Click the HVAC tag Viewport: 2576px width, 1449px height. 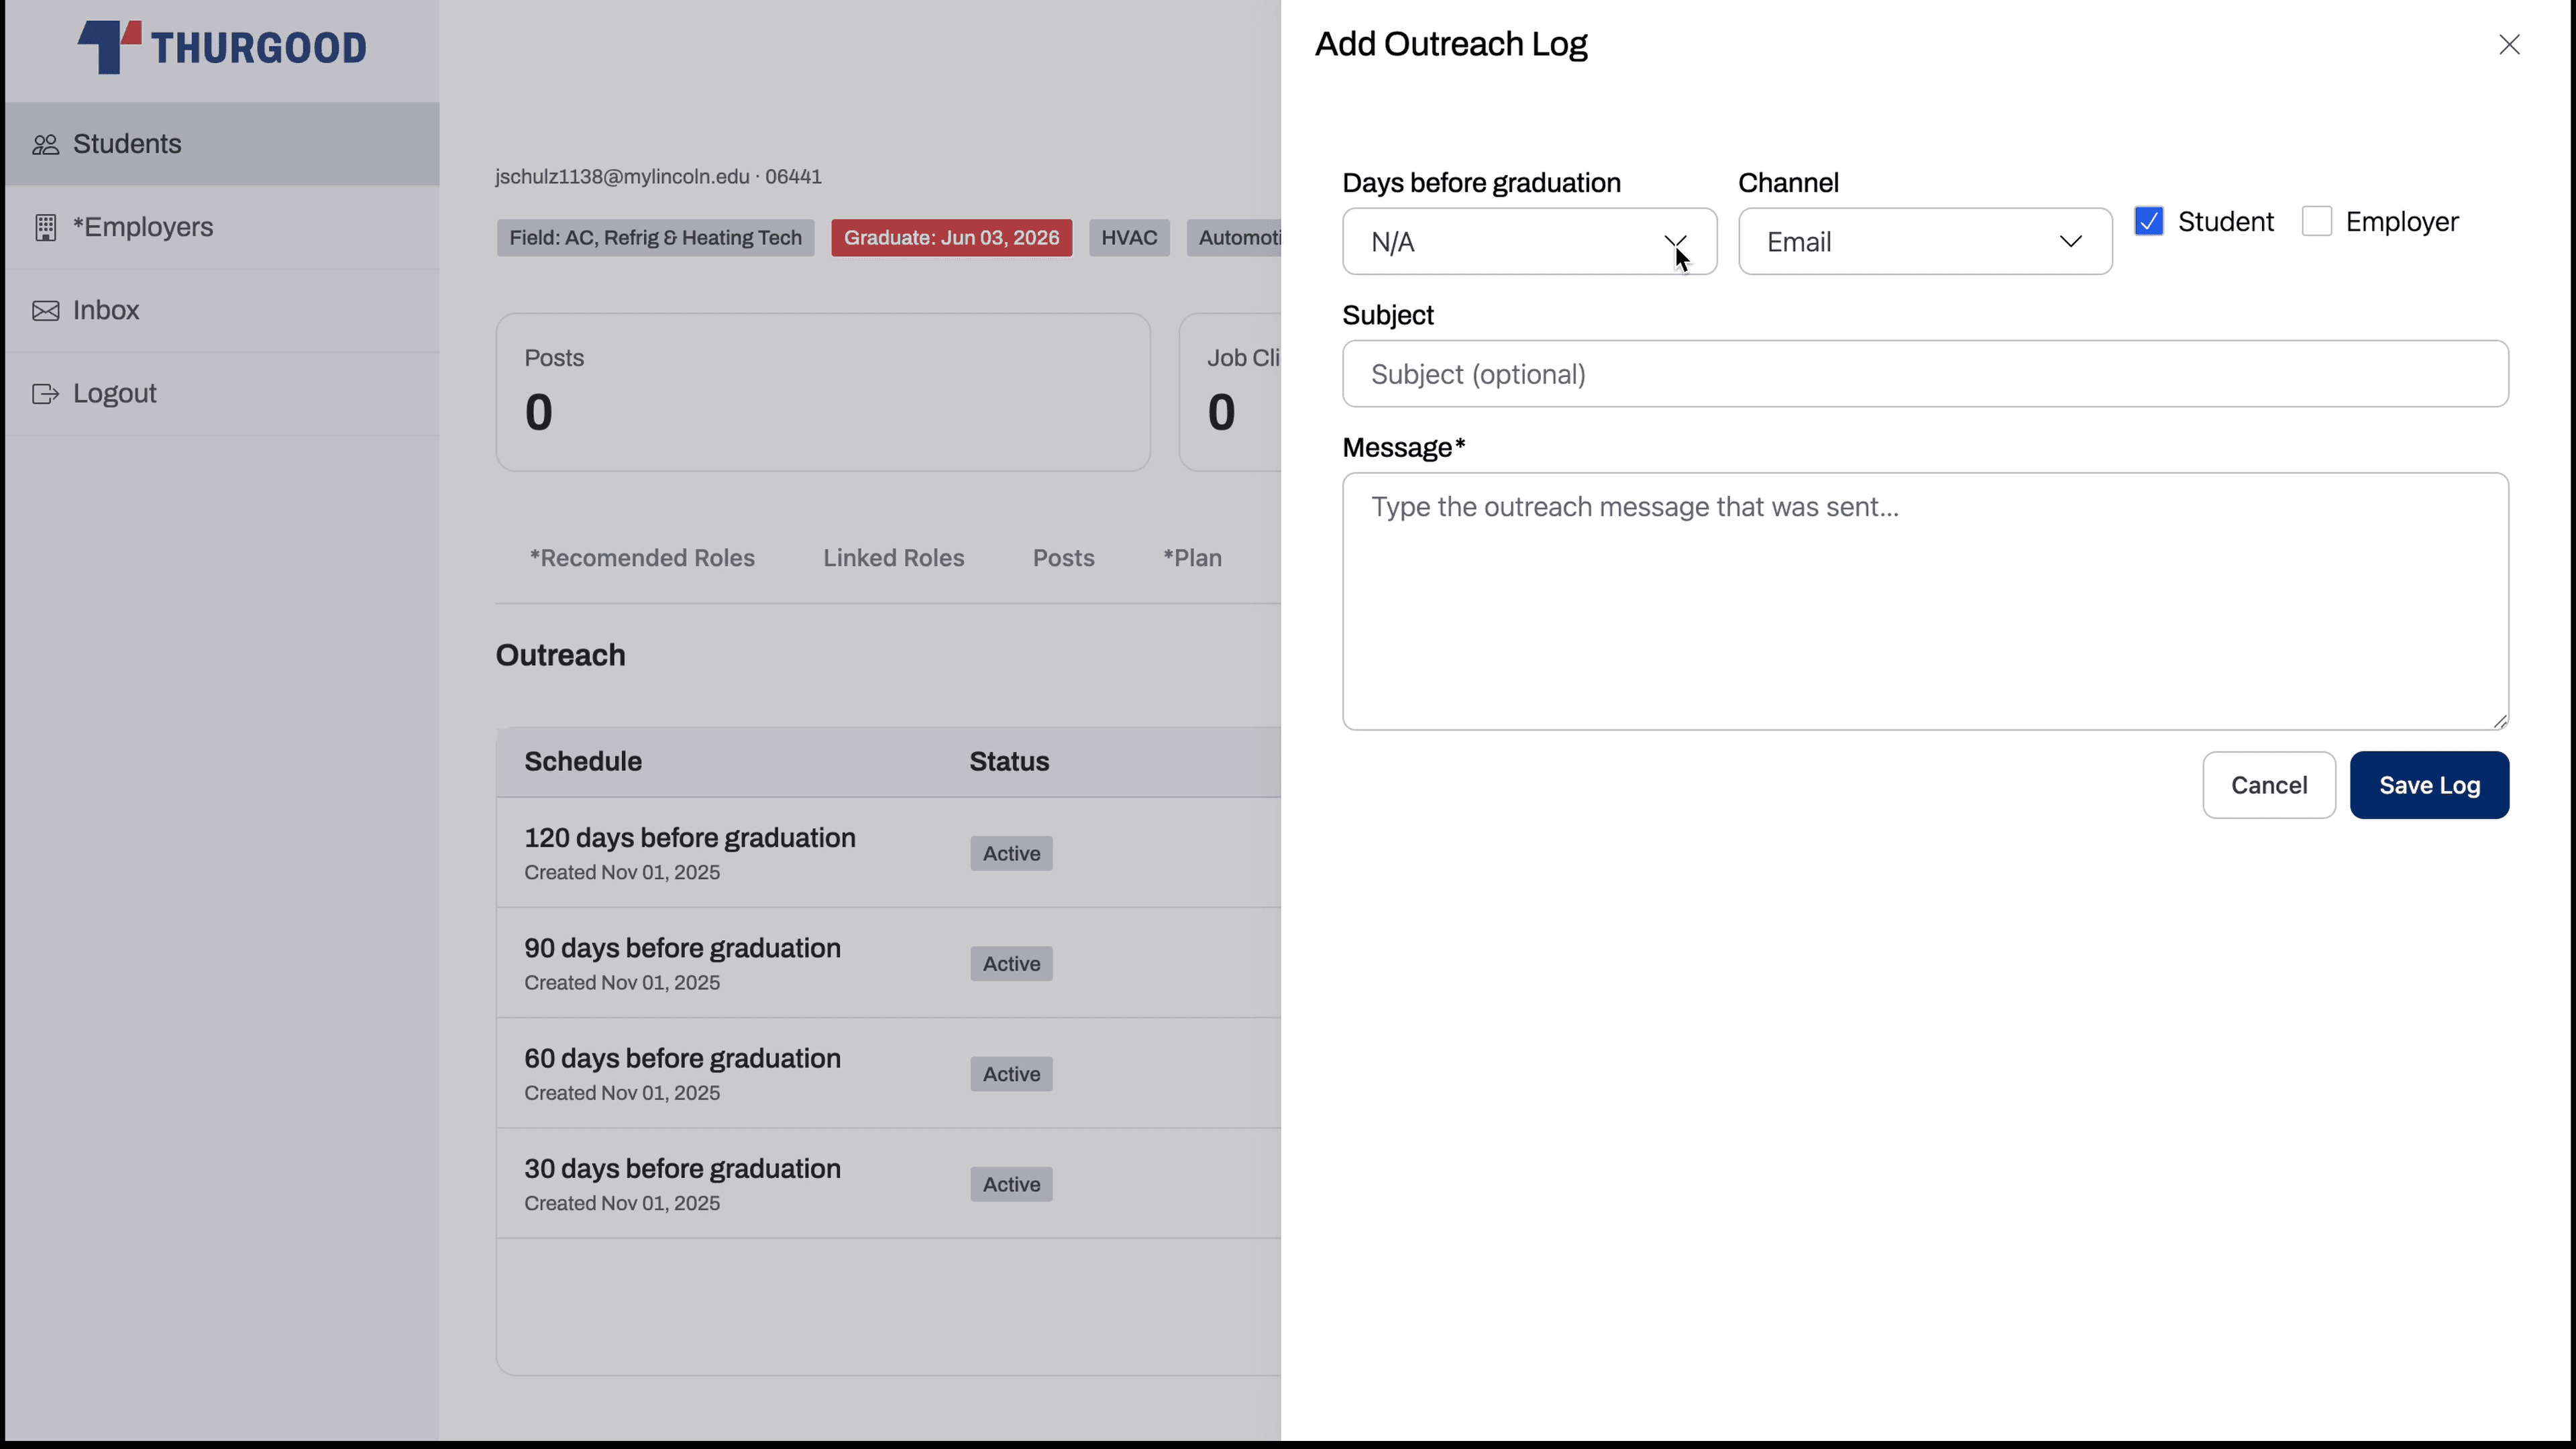1128,237
